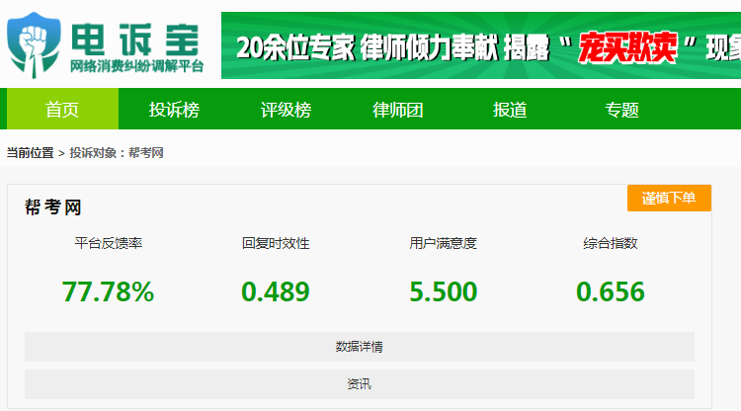
Task: Open the green 宠买欺卖 experts banner
Action: coord(481,45)
